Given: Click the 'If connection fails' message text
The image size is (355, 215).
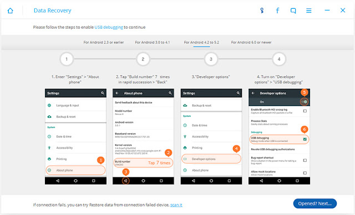Looking at the screenshot, I should pyautogui.click(x=101, y=205).
